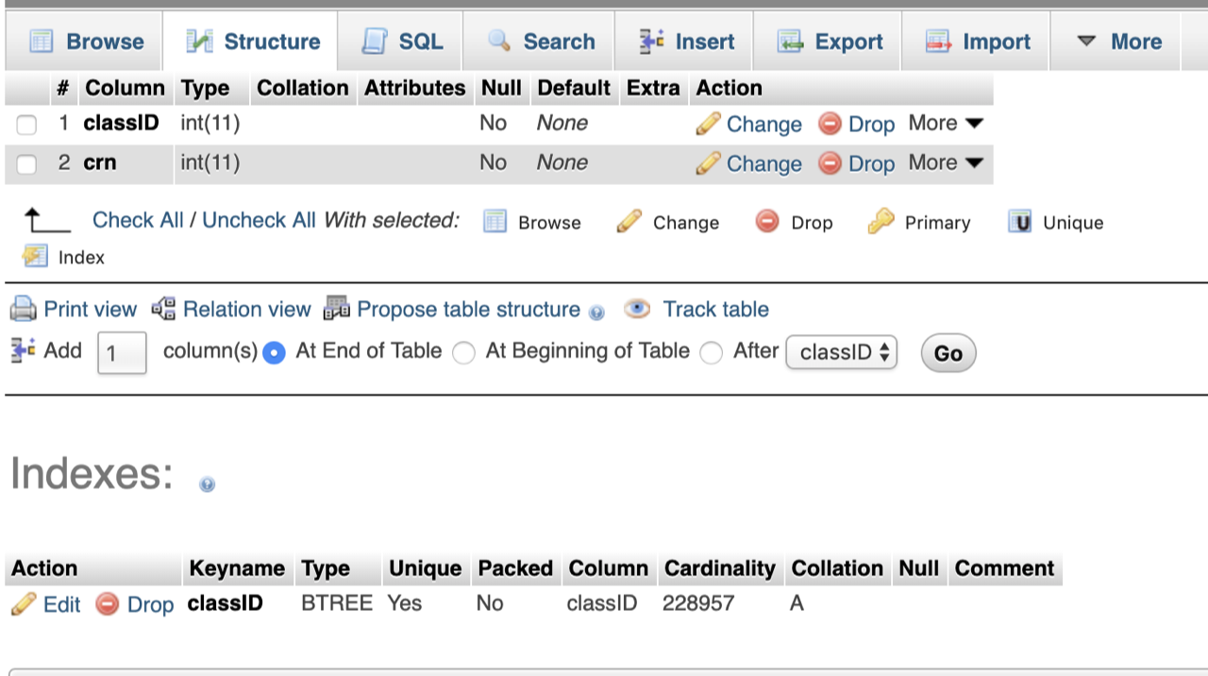
Task: Open the Export tab
Action: 830,42
